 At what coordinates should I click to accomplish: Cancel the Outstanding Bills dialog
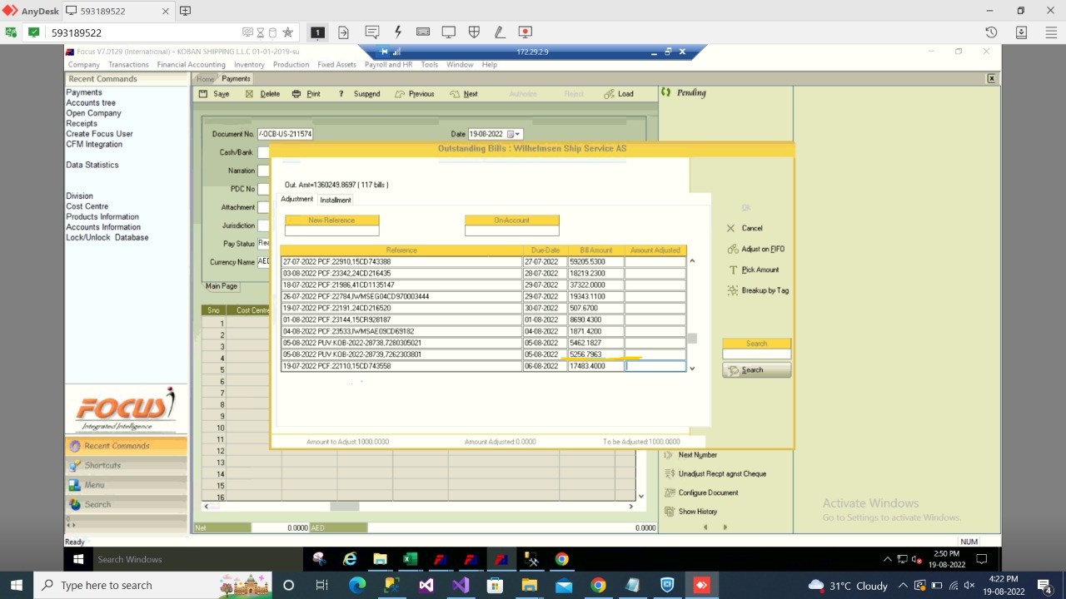tap(751, 228)
